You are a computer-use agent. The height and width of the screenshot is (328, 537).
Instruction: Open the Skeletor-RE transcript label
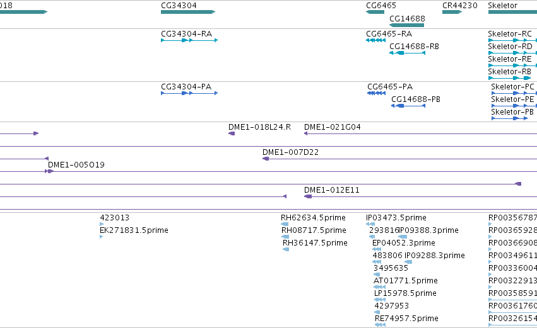[x=510, y=59]
